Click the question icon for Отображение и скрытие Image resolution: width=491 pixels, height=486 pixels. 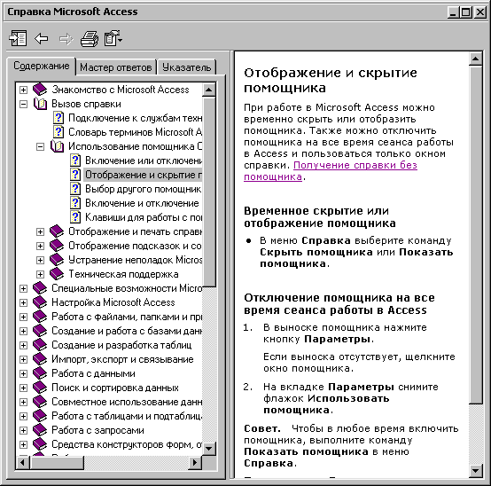[75, 175]
